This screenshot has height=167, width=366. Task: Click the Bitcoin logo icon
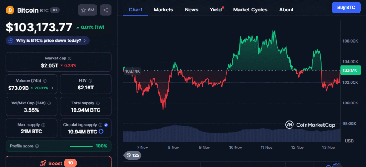(10, 10)
